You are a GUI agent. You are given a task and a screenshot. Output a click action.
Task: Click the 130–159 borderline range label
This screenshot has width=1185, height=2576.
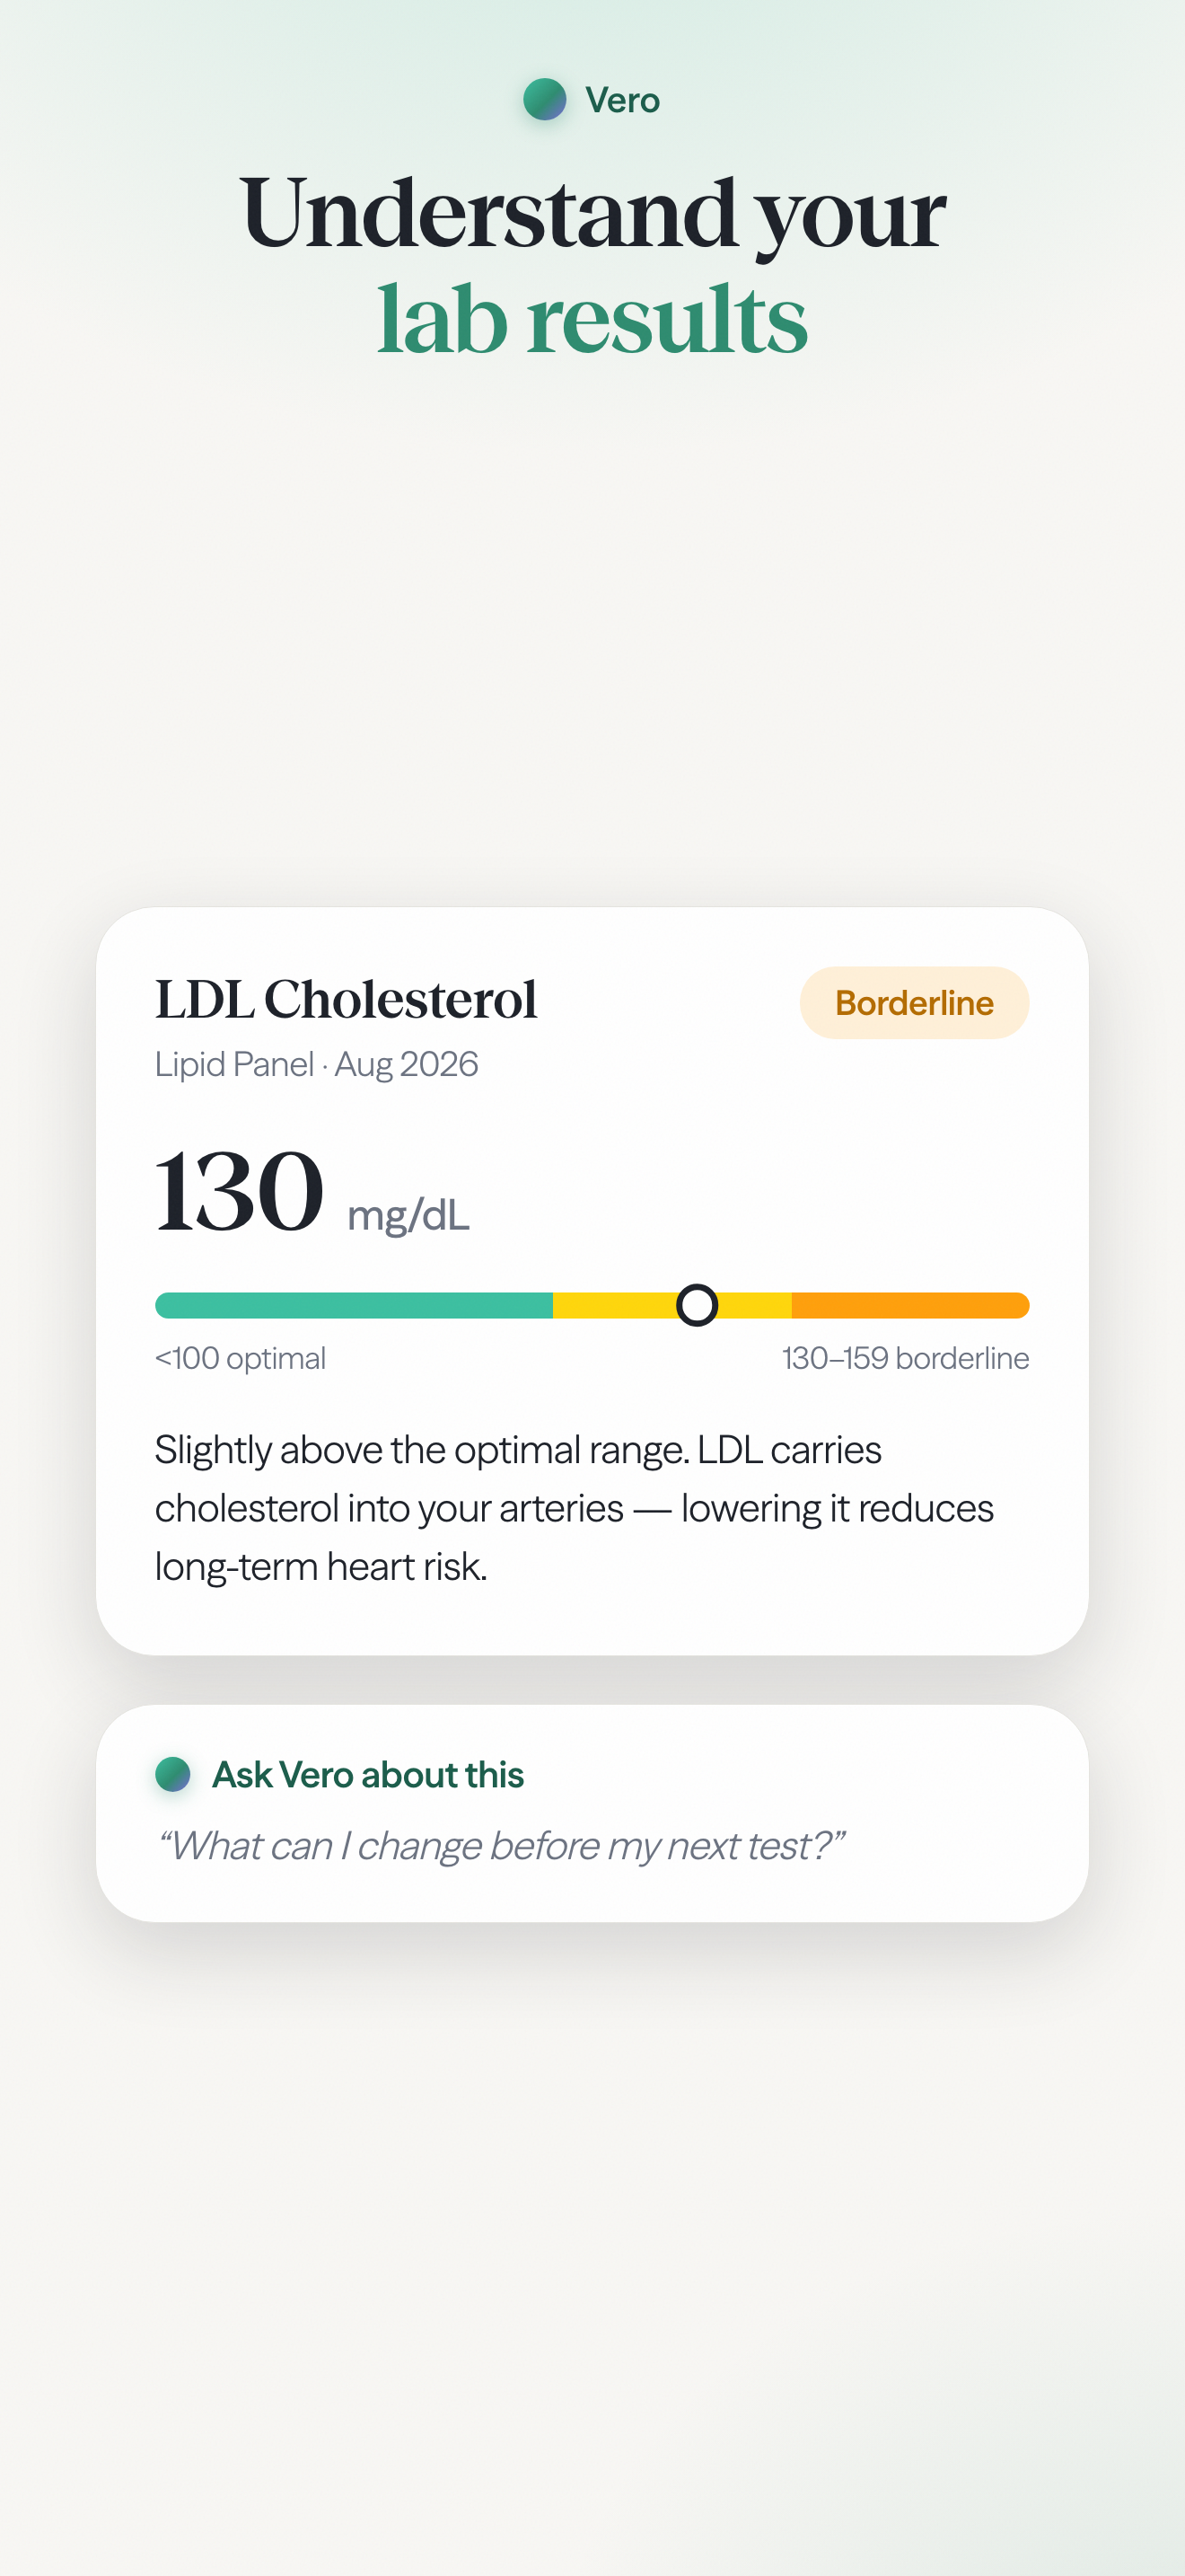point(905,1358)
